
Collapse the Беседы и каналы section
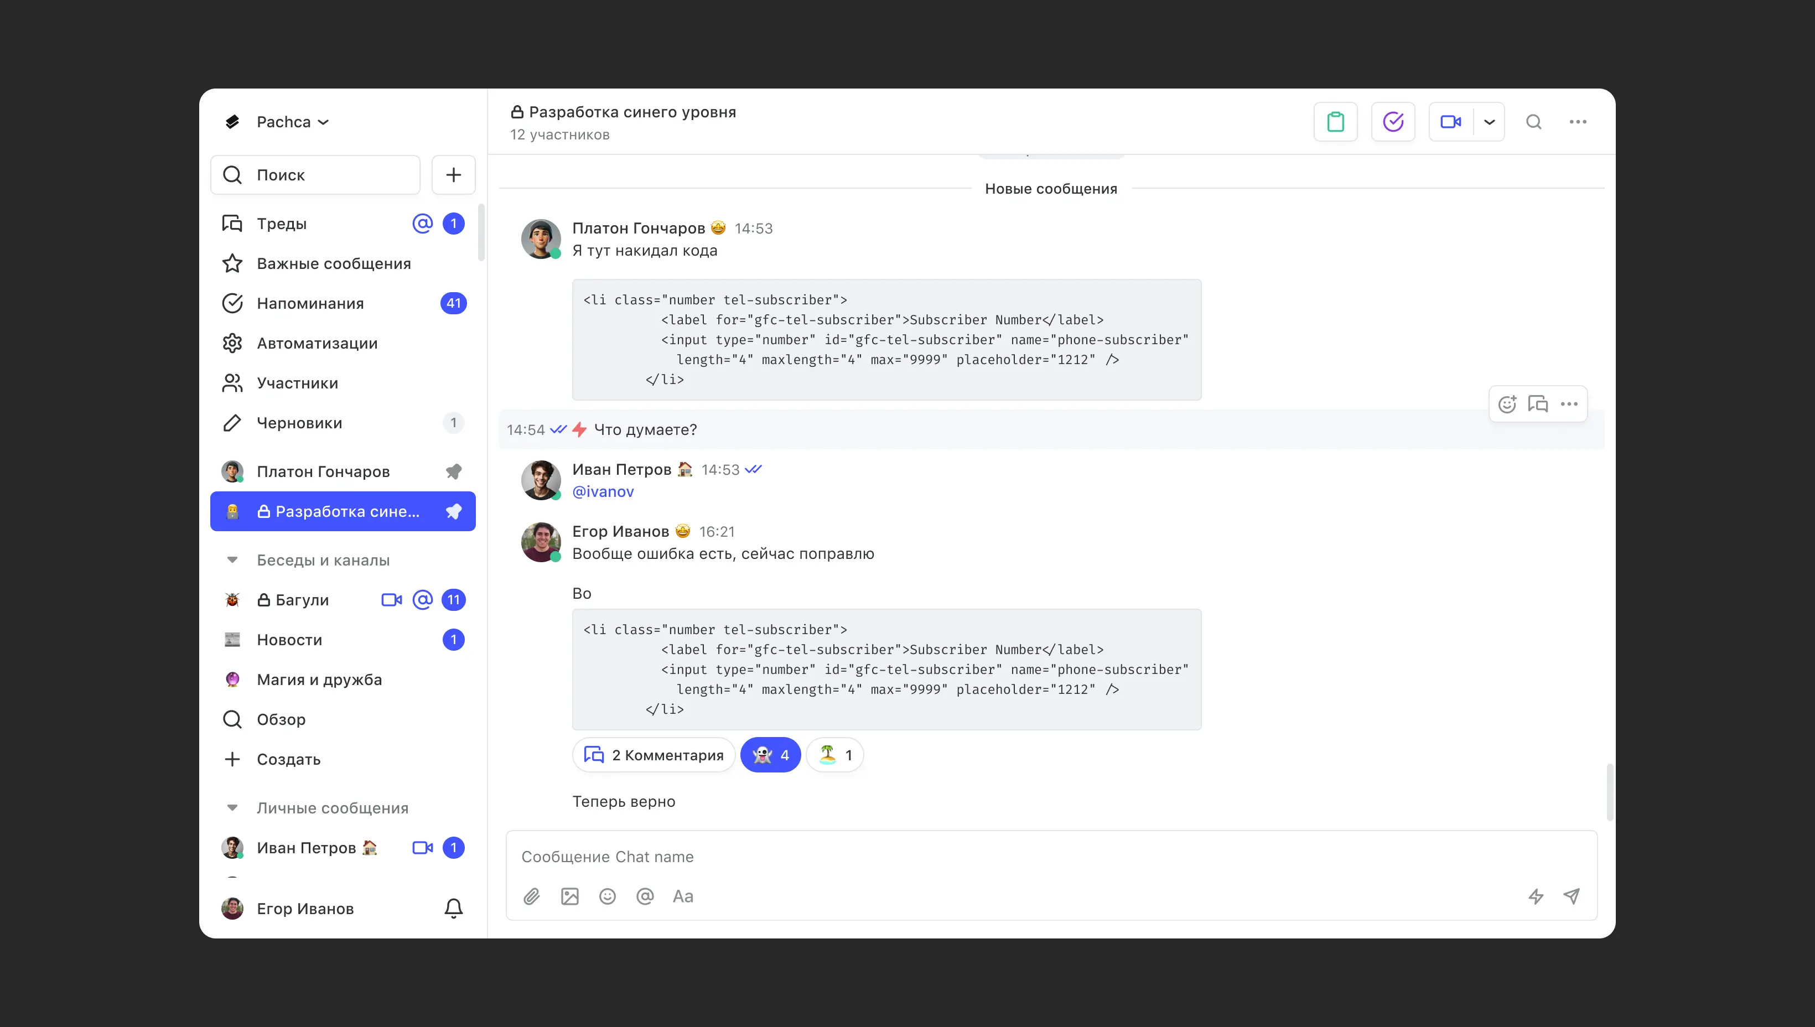coord(232,560)
